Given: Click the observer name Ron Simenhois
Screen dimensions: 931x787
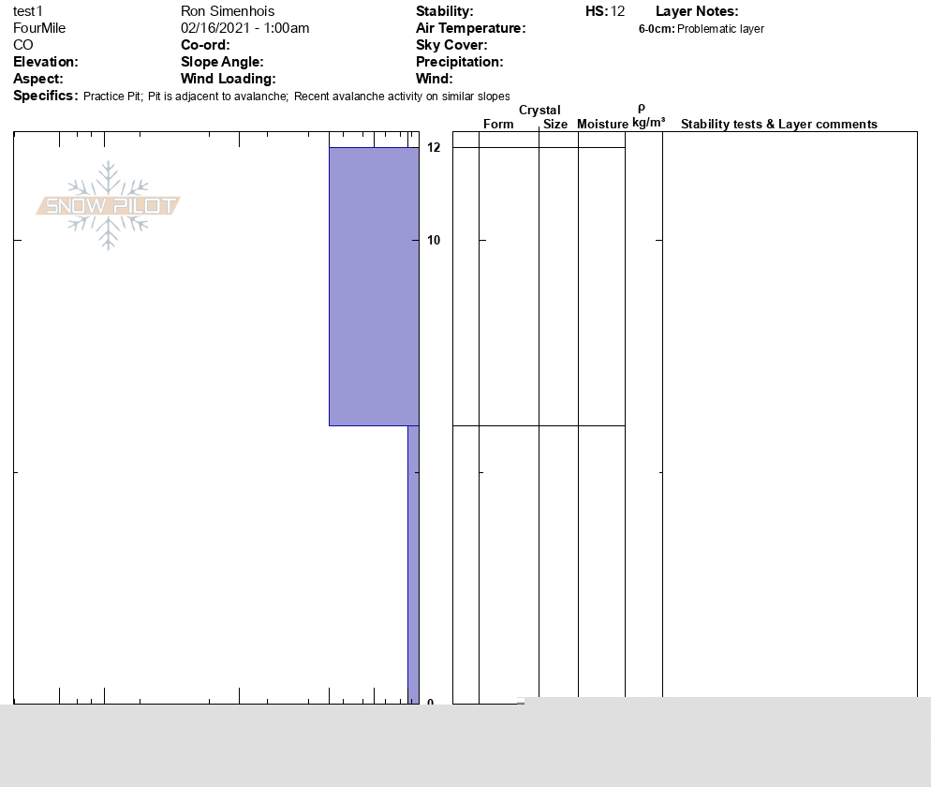Looking at the screenshot, I should click(228, 11).
